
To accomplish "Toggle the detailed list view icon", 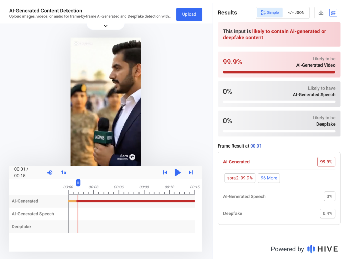I will click(333, 13).
